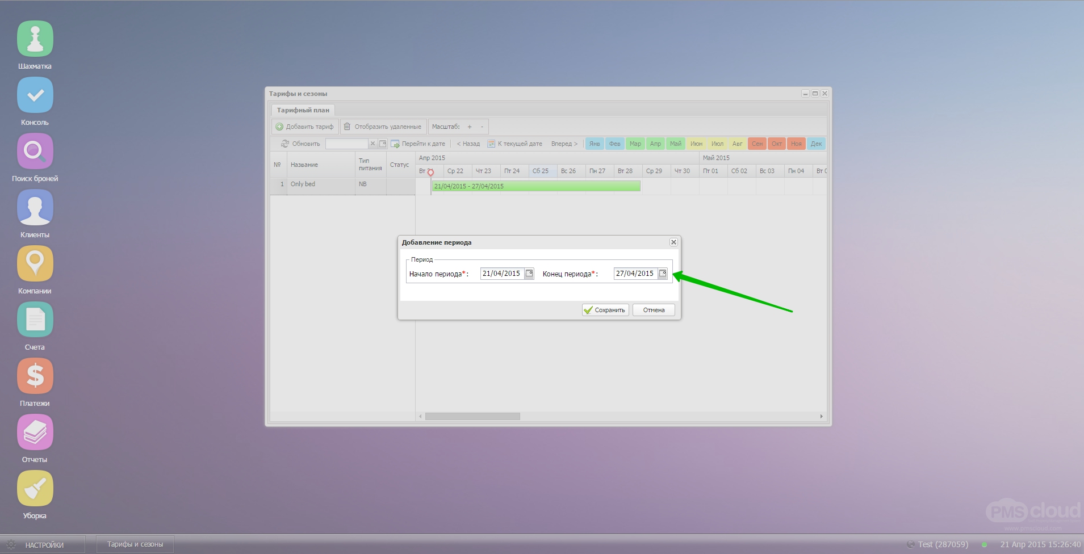Open the Шахматка chess board icon
Screen dimensions: 1084x554
pyautogui.click(x=35, y=39)
